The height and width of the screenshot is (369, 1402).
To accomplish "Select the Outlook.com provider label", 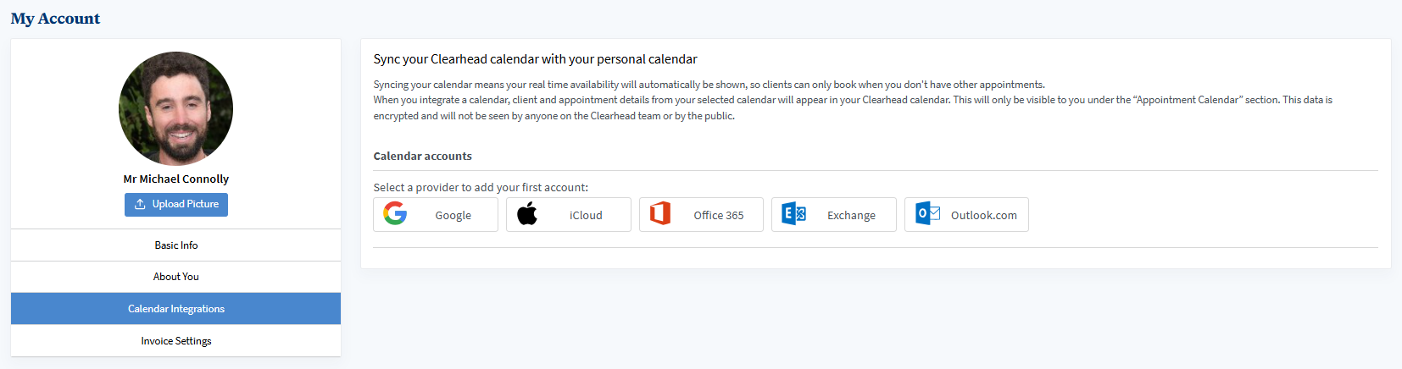I will [983, 215].
